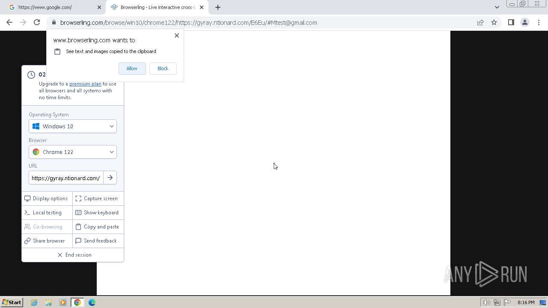View site information lock icon
Viewport: 548px width, 308px height.
[54, 23]
